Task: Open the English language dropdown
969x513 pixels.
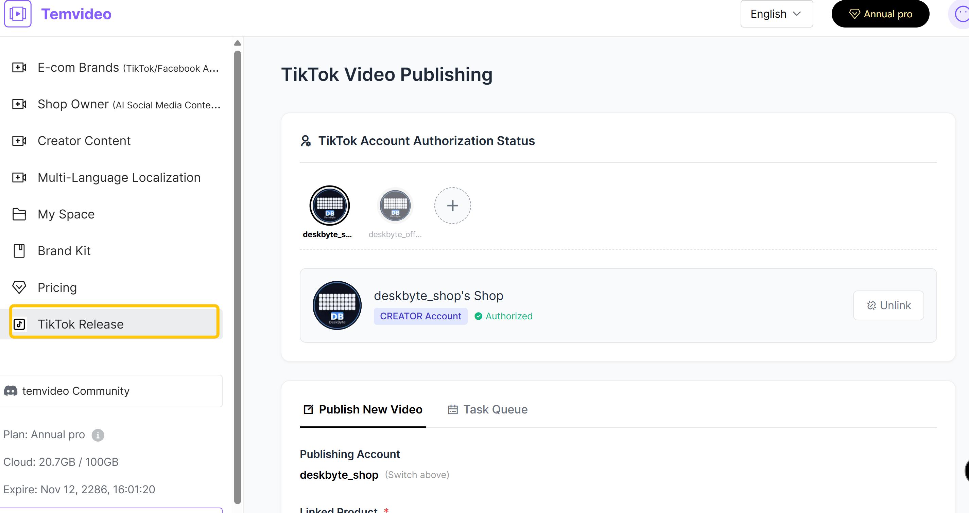Action: click(776, 14)
